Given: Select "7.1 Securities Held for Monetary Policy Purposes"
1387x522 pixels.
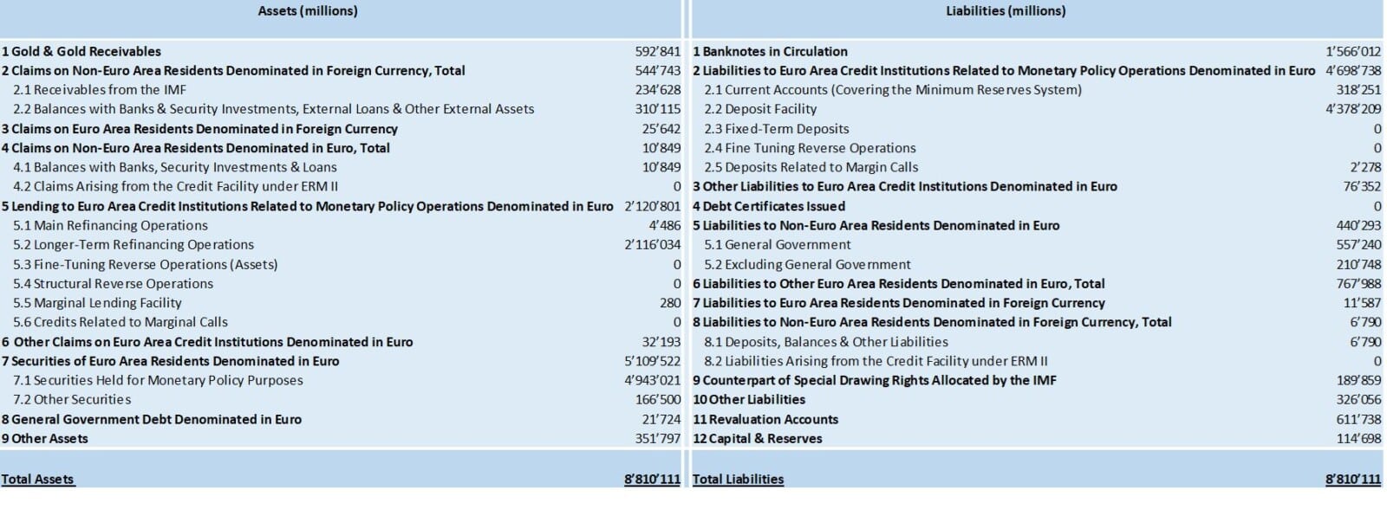Looking at the screenshot, I should [x=158, y=380].
